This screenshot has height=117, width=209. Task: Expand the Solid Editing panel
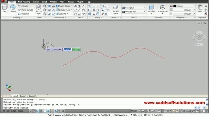[60, 18]
